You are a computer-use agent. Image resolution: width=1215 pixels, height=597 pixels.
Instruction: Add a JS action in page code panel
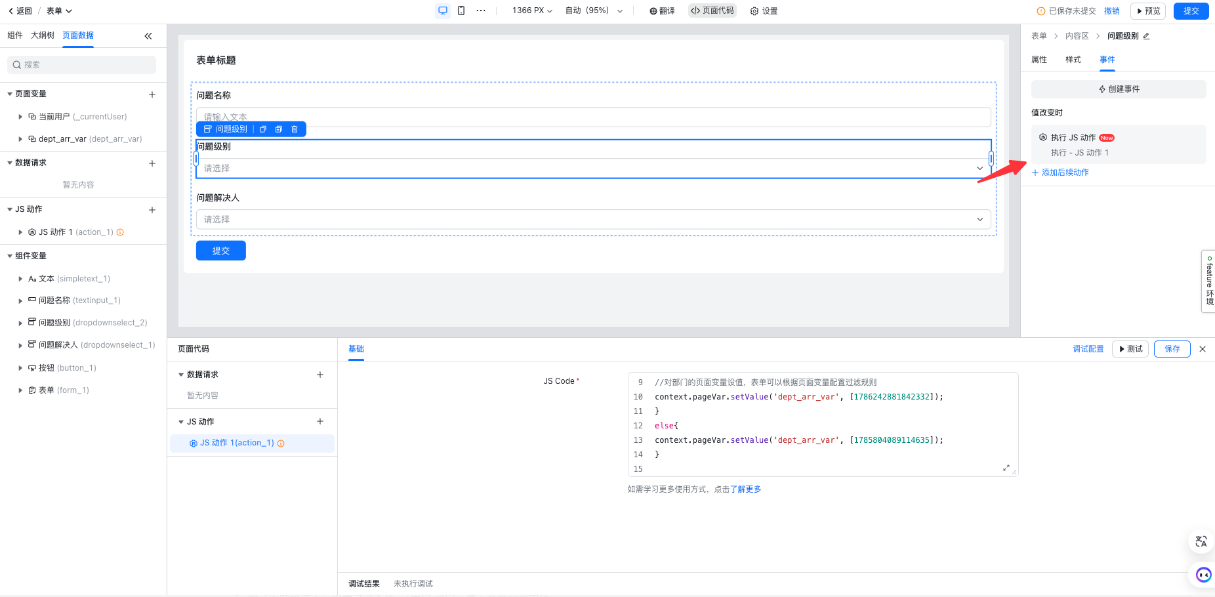(x=320, y=421)
